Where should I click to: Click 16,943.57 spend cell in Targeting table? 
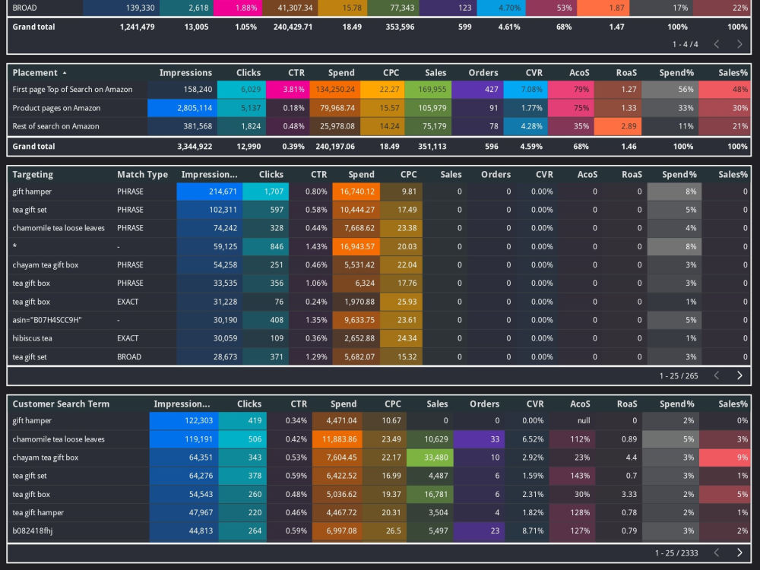[356, 246]
